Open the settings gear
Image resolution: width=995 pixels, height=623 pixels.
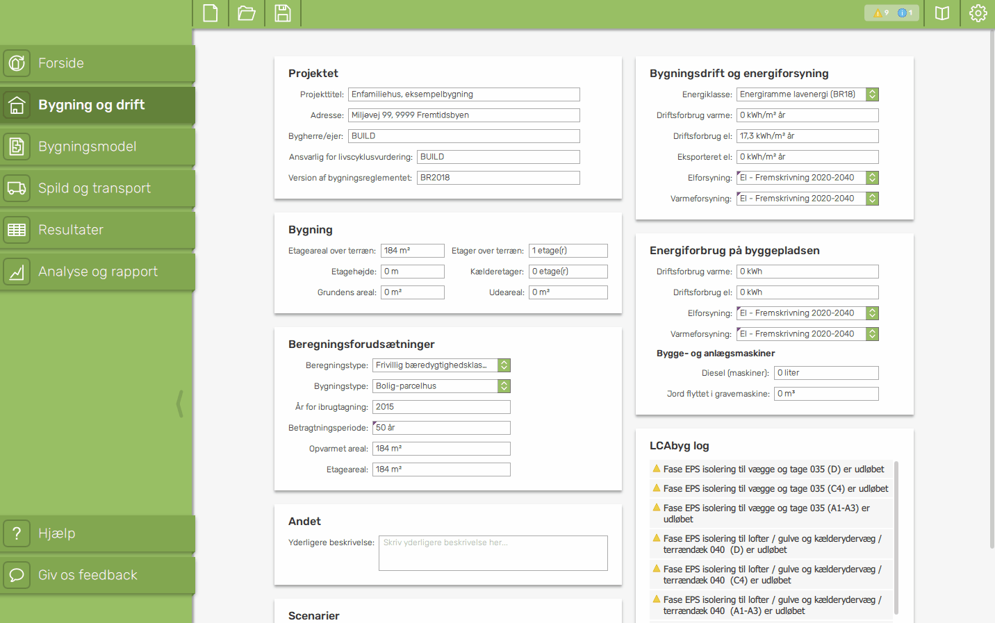click(x=978, y=13)
